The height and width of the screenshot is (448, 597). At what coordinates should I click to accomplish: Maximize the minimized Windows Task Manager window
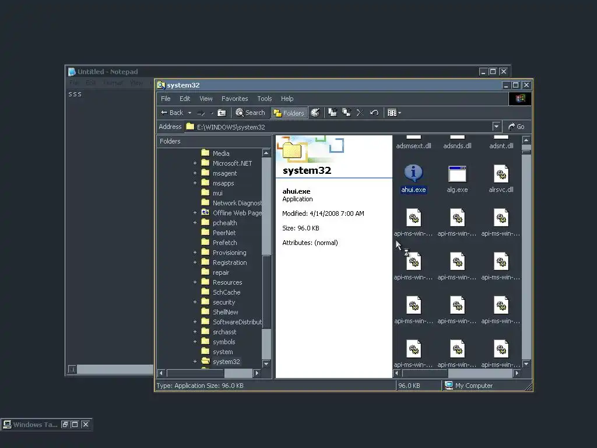[75, 425]
